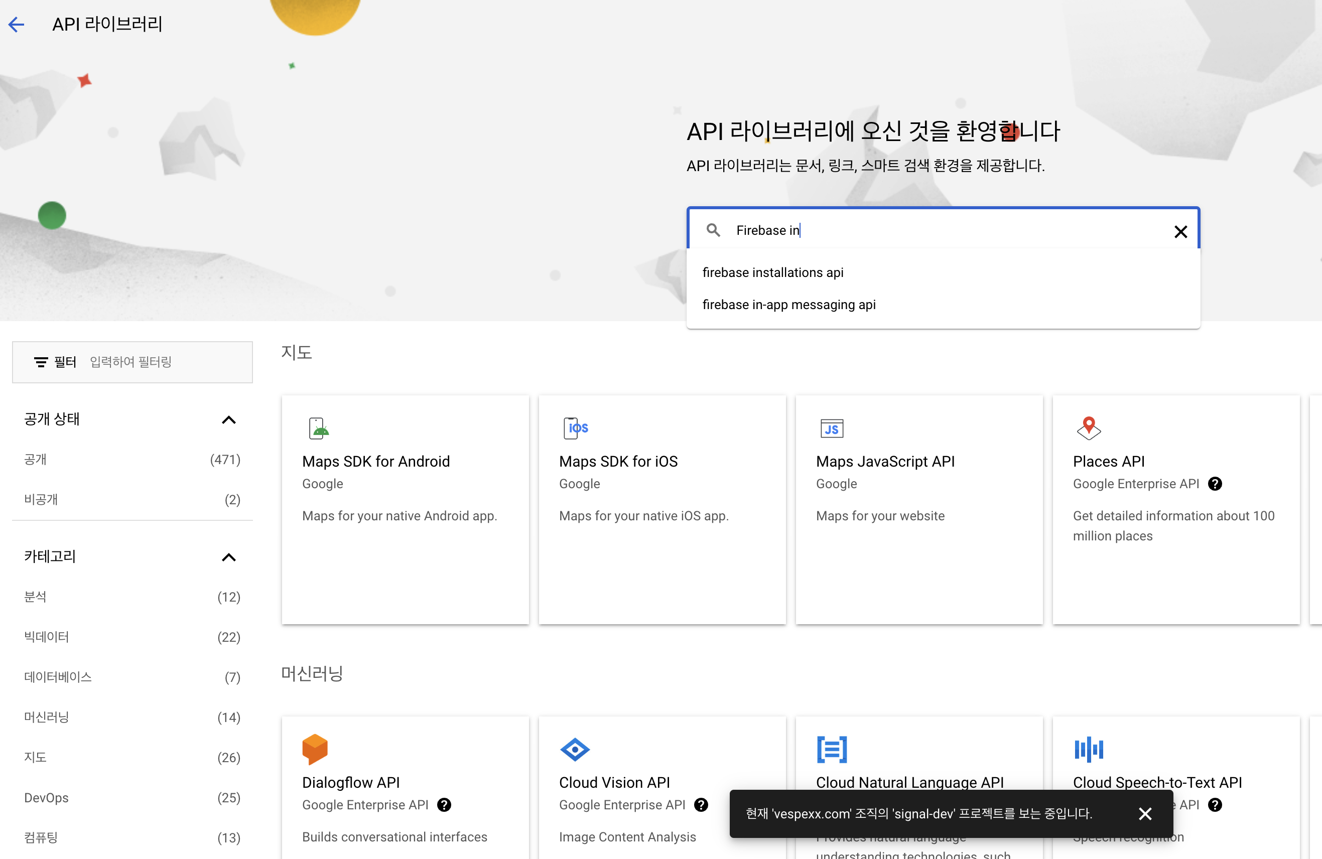Filter by 공개 visibility

36,459
